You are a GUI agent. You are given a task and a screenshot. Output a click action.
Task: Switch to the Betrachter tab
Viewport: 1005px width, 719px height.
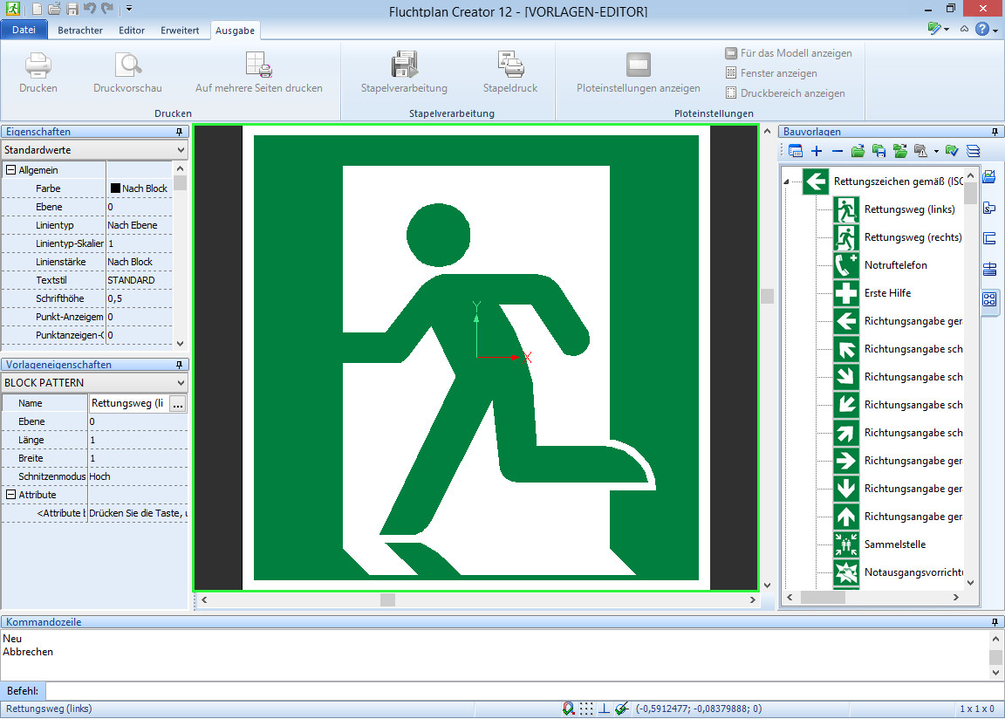pyautogui.click(x=80, y=31)
